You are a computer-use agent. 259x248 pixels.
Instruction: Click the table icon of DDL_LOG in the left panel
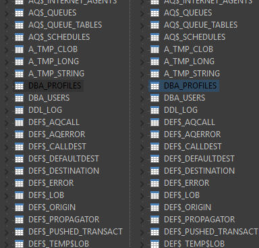pyautogui.click(x=19, y=110)
